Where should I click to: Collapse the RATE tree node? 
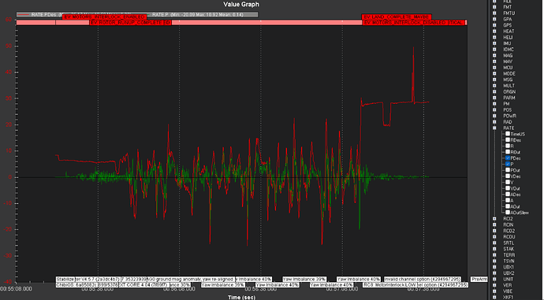pos(494,128)
